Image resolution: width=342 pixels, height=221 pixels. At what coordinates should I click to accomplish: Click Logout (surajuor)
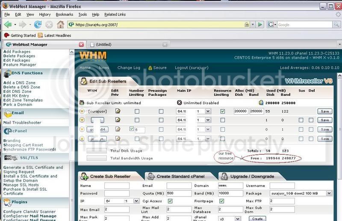192,68
